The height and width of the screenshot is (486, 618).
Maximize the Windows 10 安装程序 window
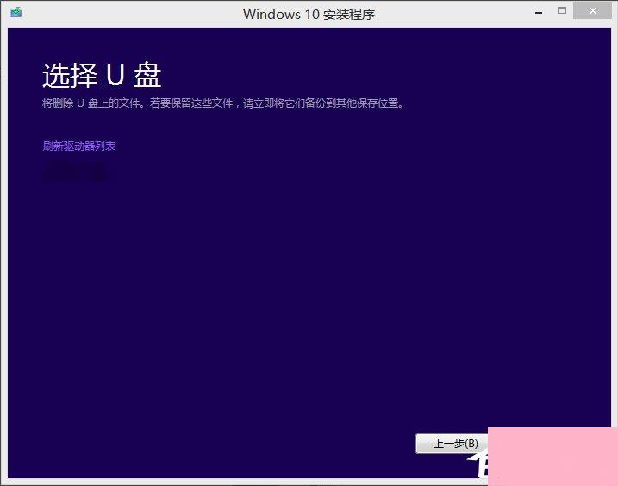[x=562, y=11]
